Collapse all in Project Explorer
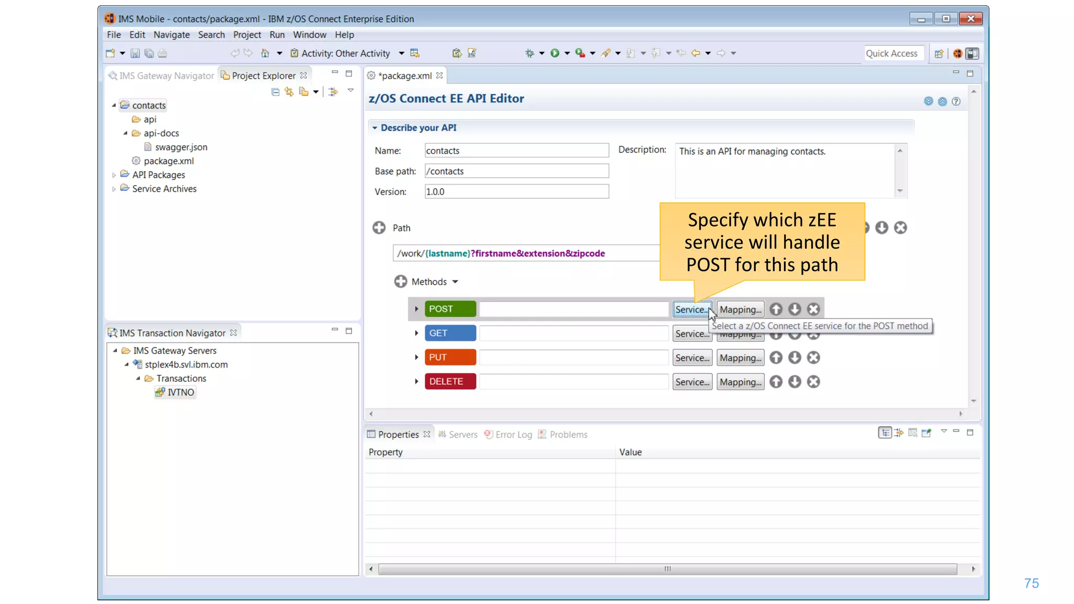 point(275,92)
